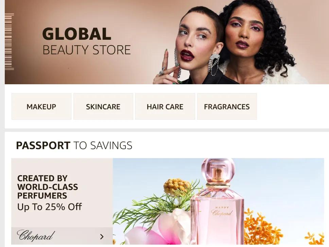Select the SKINCARE category tile

click(x=103, y=107)
